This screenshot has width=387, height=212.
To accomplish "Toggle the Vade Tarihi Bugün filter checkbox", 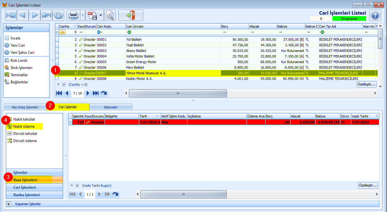I will coord(77,185).
